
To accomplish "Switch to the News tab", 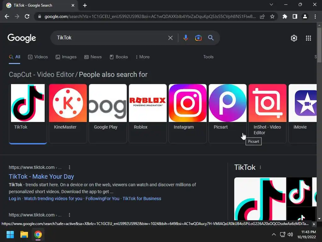I will tap(93, 57).
